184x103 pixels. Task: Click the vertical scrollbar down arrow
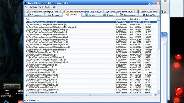[x=158, y=92]
